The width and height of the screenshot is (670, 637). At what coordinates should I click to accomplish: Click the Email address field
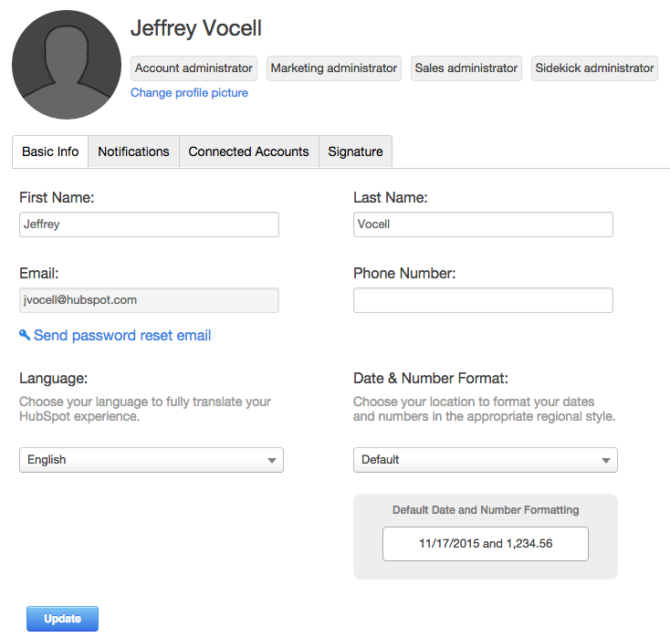(149, 300)
